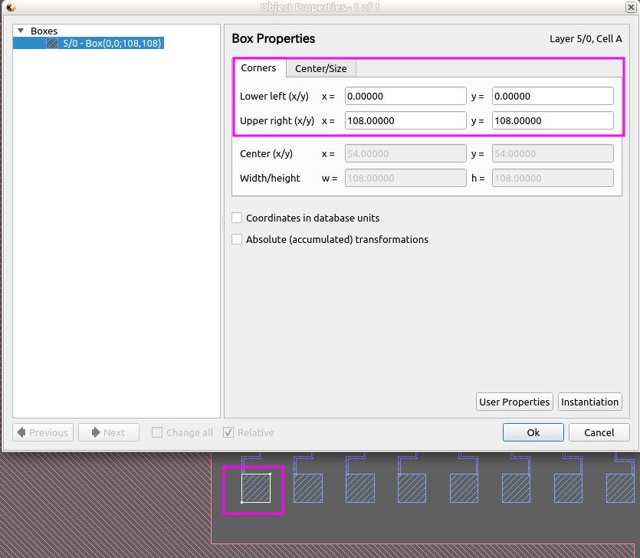Switch to the Center/Size tab
Viewport: 640px width, 558px height.
tap(320, 68)
